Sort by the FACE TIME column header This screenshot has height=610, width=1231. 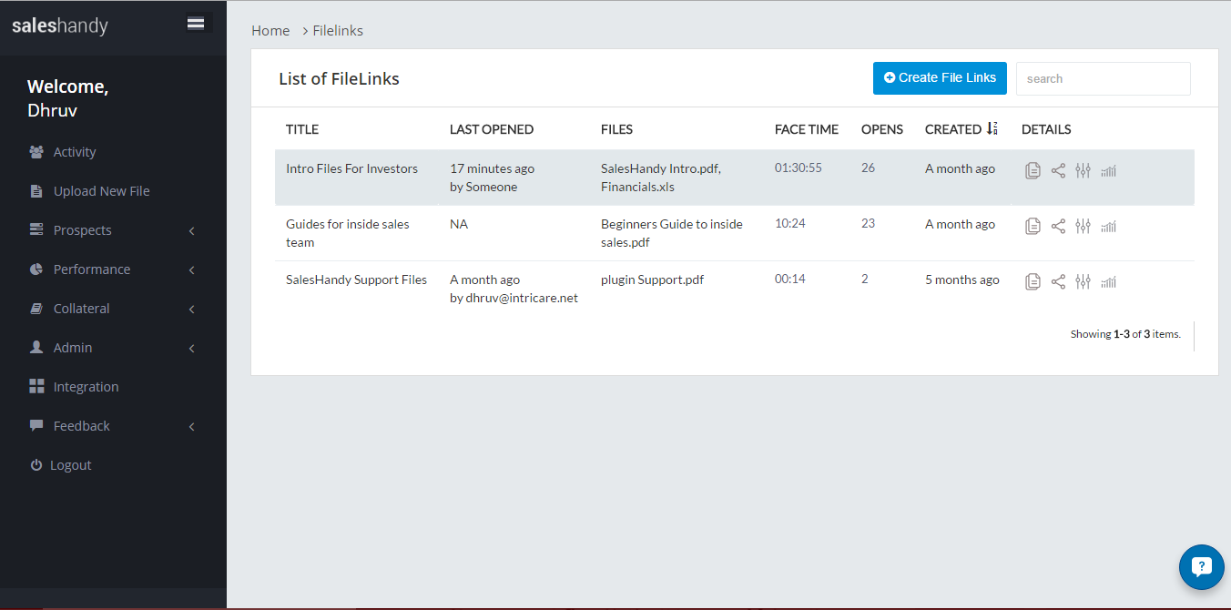[x=807, y=129]
